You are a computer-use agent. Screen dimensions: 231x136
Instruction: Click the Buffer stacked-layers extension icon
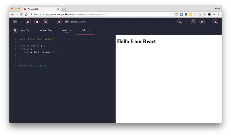(x=186, y=14)
